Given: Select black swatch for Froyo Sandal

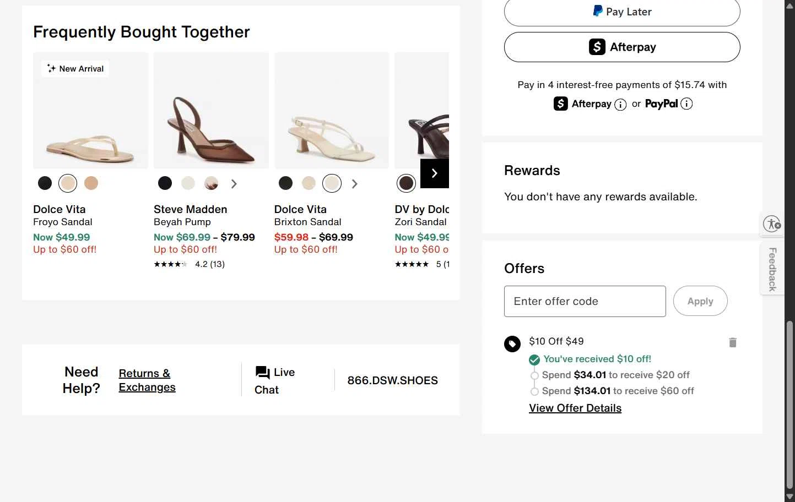Looking at the screenshot, I should pyautogui.click(x=45, y=183).
